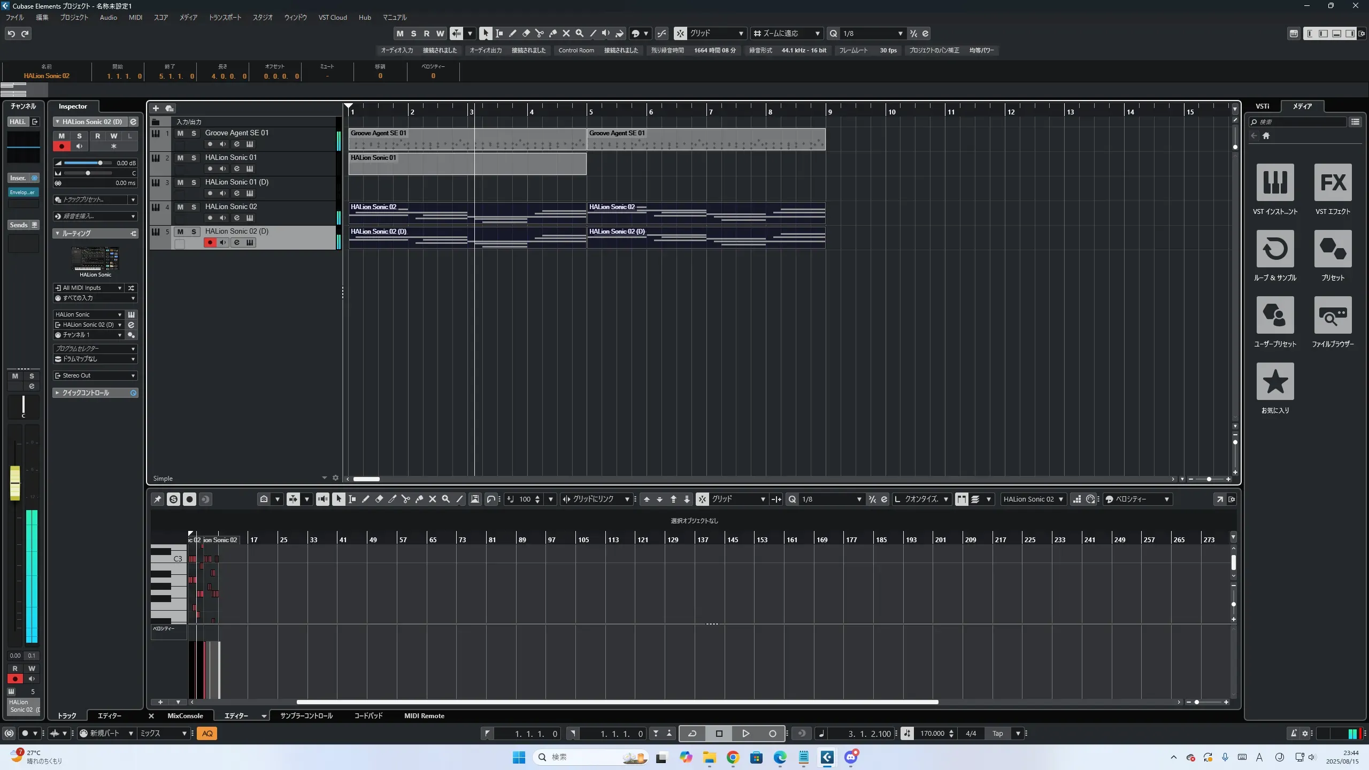Open the 1/8 quantize preset dropdown
The width and height of the screenshot is (1369, 770).
(873, 33)
